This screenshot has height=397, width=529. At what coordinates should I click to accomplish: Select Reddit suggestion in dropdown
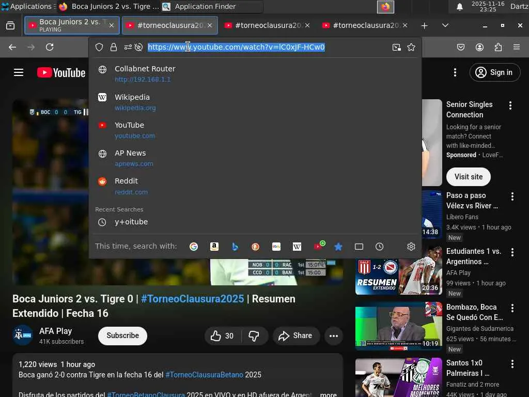pos(255,186)
